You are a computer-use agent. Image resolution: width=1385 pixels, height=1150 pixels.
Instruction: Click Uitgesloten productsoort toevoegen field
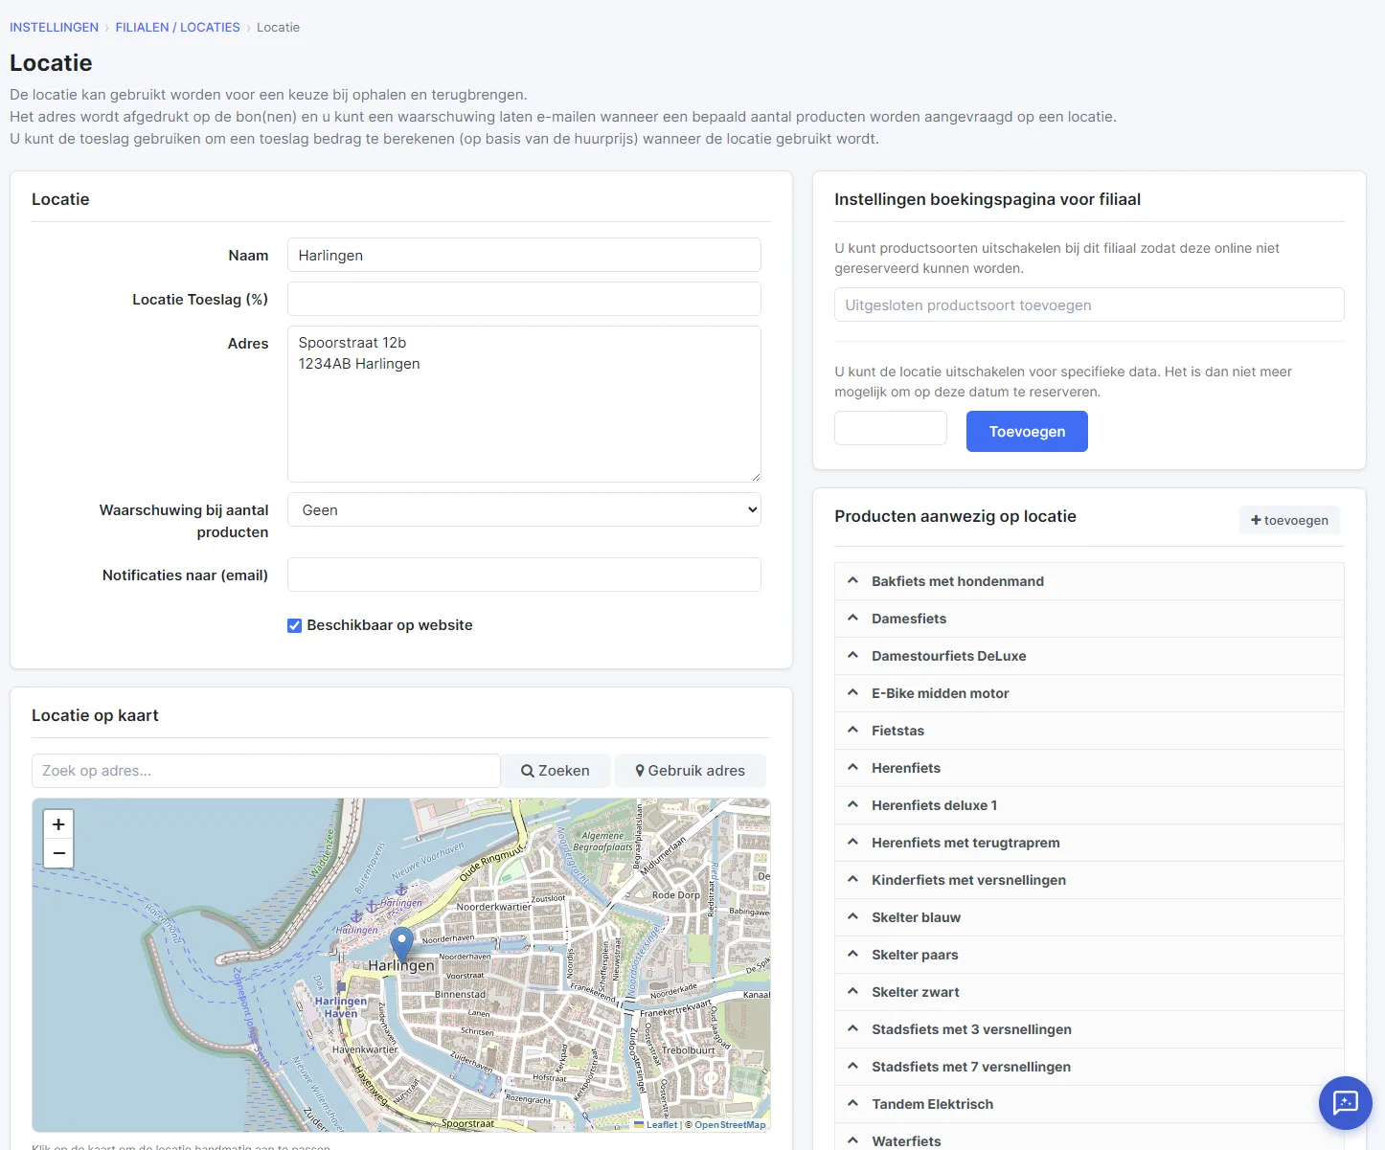pos(1089,304)
